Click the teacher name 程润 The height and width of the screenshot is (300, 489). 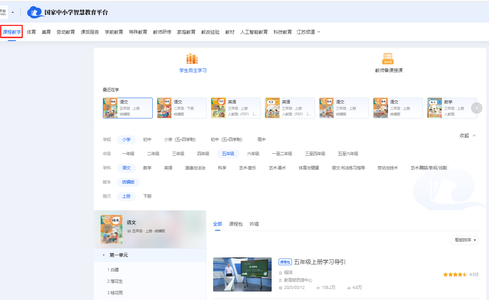(x=288, y=273)
